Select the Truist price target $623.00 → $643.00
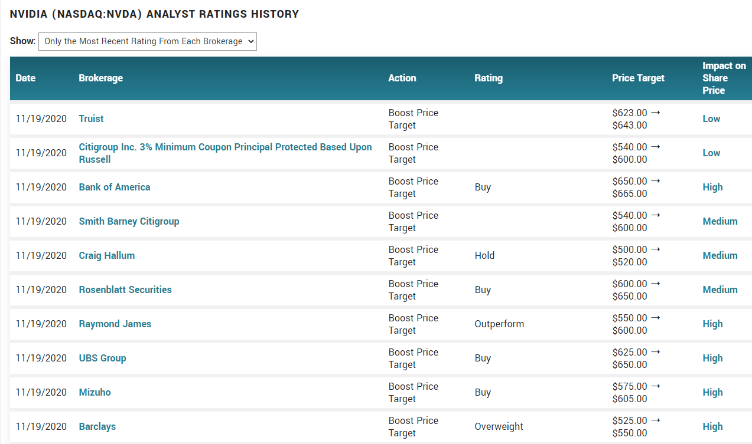Screen dimensions: 752x444 click(x=636, y=119)
